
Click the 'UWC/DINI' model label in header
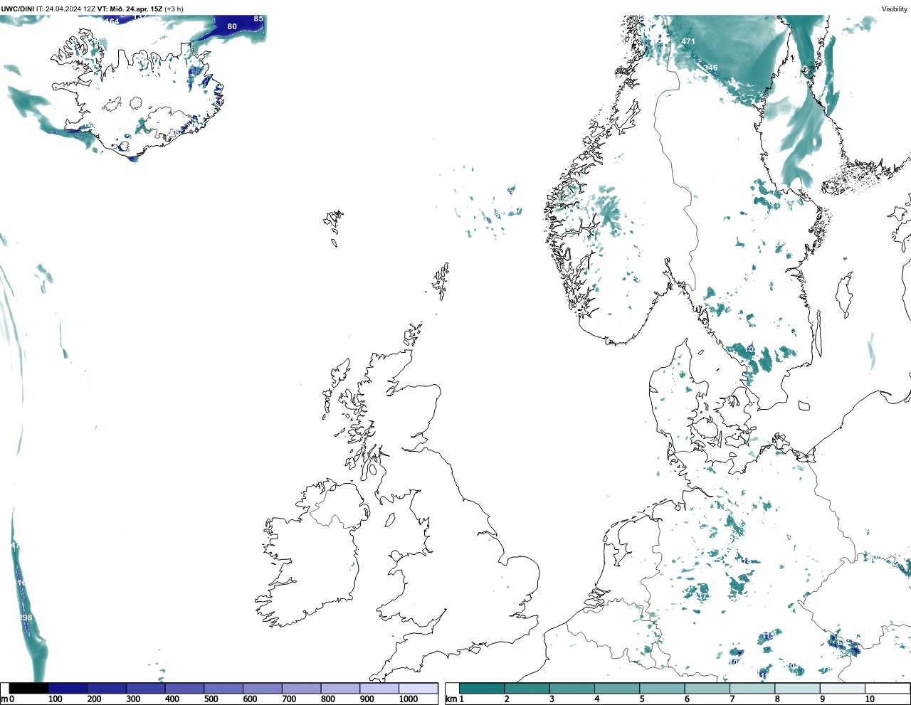[x=18, y=9]
